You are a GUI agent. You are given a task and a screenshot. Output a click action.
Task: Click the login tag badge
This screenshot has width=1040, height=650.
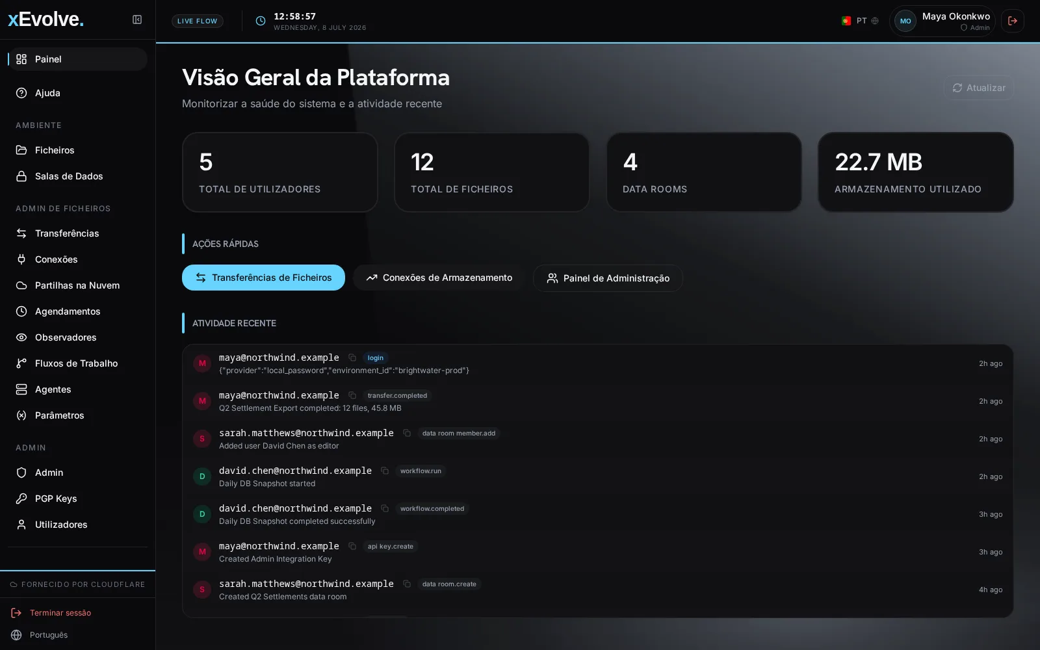click(x=376, y=358)
